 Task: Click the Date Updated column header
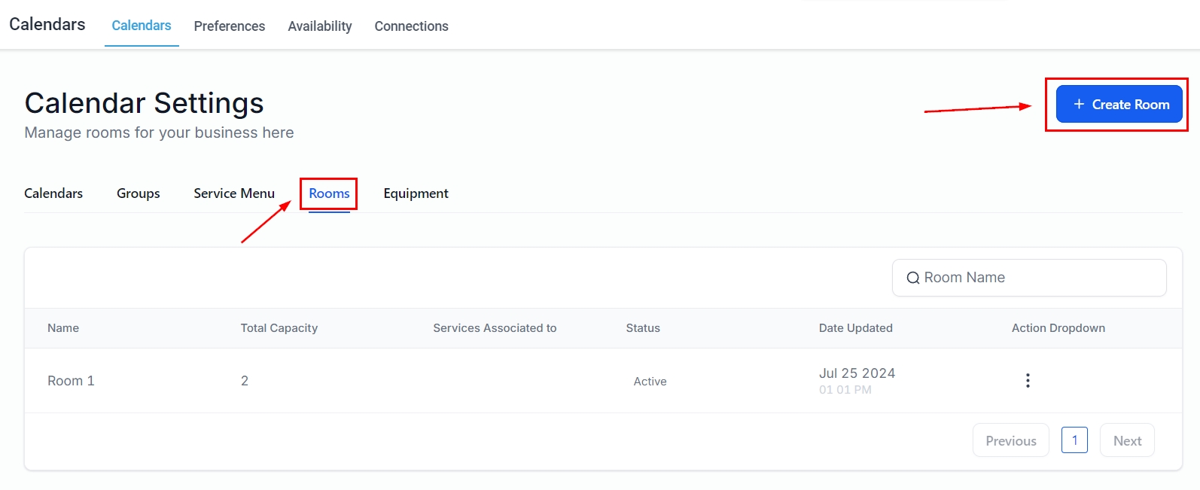[x=855, y=328]
